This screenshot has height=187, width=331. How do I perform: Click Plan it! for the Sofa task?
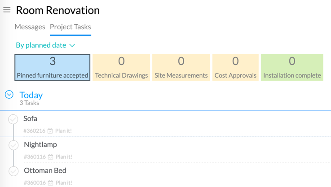click(x=63, y=131)
